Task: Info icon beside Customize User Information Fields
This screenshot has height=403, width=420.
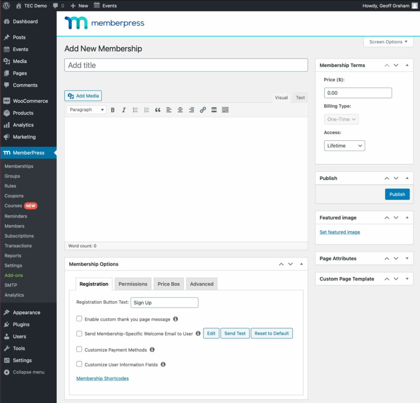Action: (x=163, y=364)
